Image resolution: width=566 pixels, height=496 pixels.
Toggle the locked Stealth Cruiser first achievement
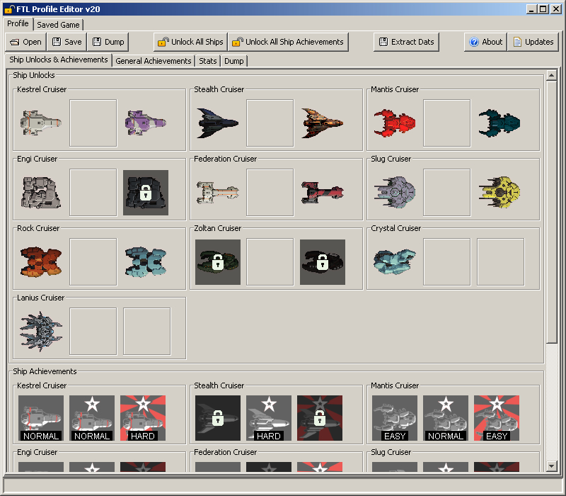(218, 418)
